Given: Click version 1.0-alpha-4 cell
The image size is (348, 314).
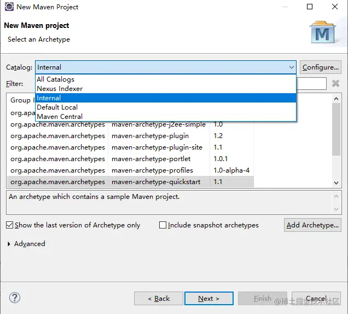Looking at the screenshot, I should click(x=231, y=170).
